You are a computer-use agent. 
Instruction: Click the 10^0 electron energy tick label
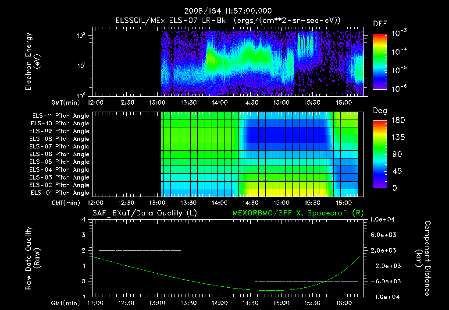pos(81,95)
